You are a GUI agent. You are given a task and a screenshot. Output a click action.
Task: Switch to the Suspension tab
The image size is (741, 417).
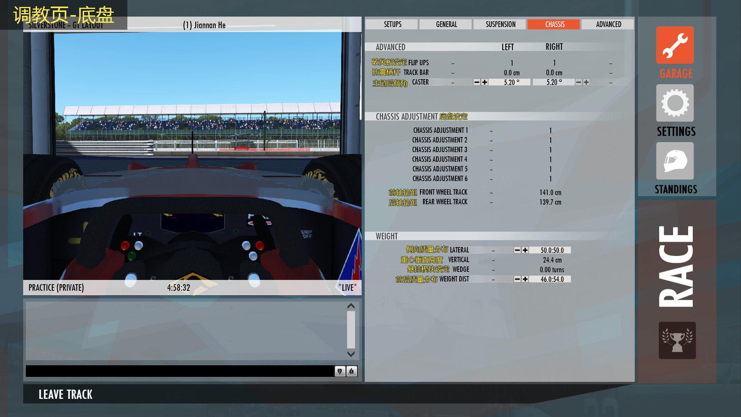[x=499, y=24]
